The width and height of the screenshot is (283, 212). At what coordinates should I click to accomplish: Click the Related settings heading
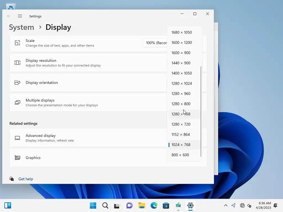click(x=23, y=123)
